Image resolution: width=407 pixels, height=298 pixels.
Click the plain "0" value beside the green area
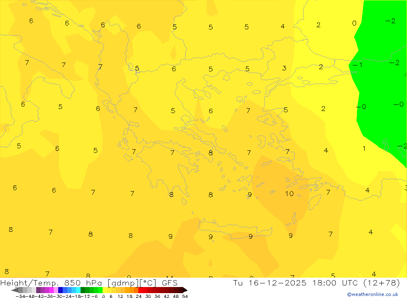(354, 23)
